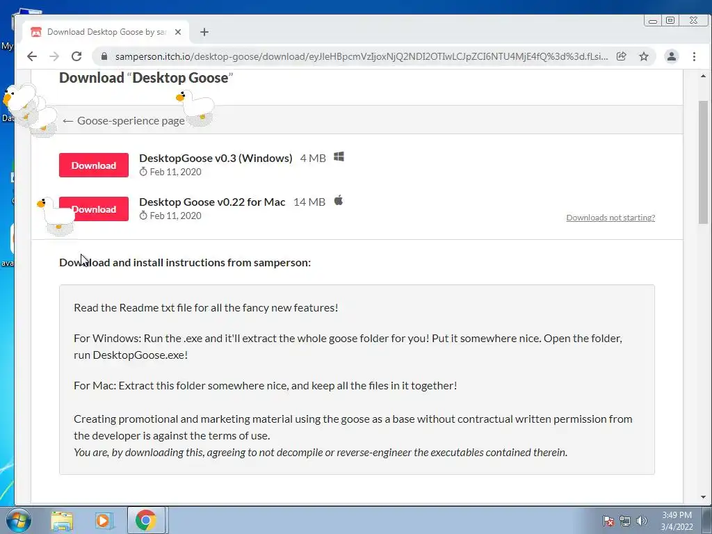The width and height of the screenshot is (712, 534).
Task: Click the vertical scrollbar thumb
Action: (x=703, y=161)
